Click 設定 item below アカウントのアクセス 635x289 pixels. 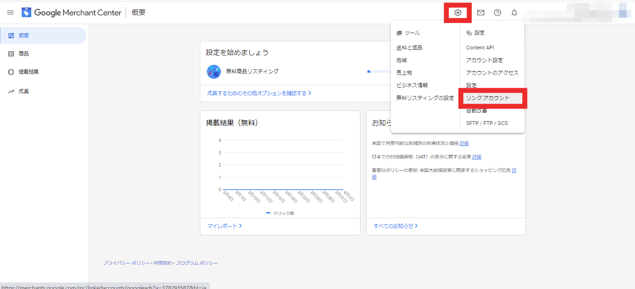[472, 85]
